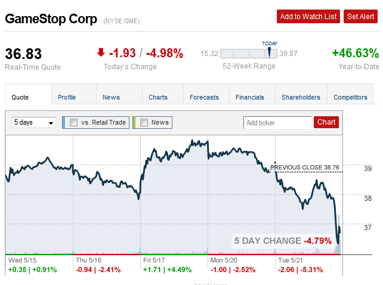Click the red down arrow beside today's change
383x285 pixels.
101,52
